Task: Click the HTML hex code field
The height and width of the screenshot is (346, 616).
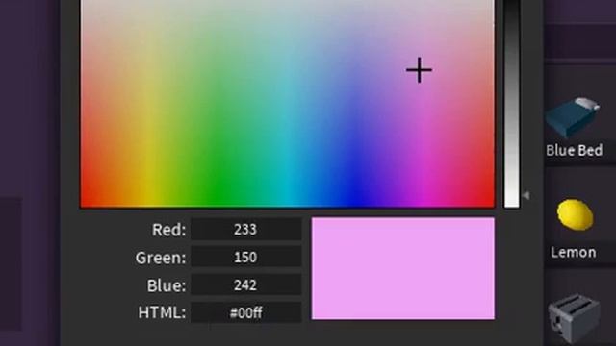Action: point(246,312)
